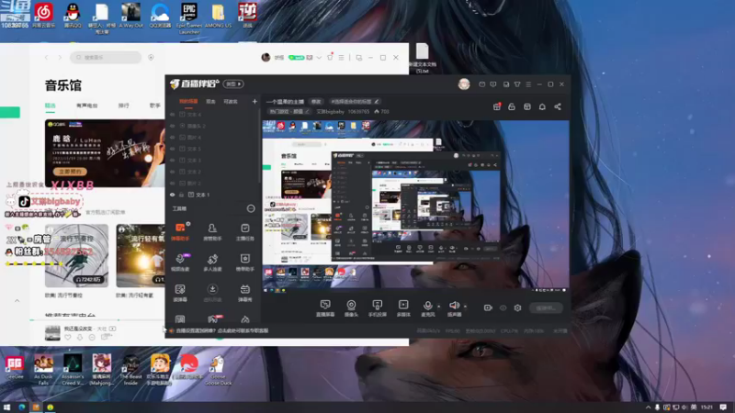Share the live room via share icon
The width and height of the screenshot is (735, 413).
click(x=558, y=106)
